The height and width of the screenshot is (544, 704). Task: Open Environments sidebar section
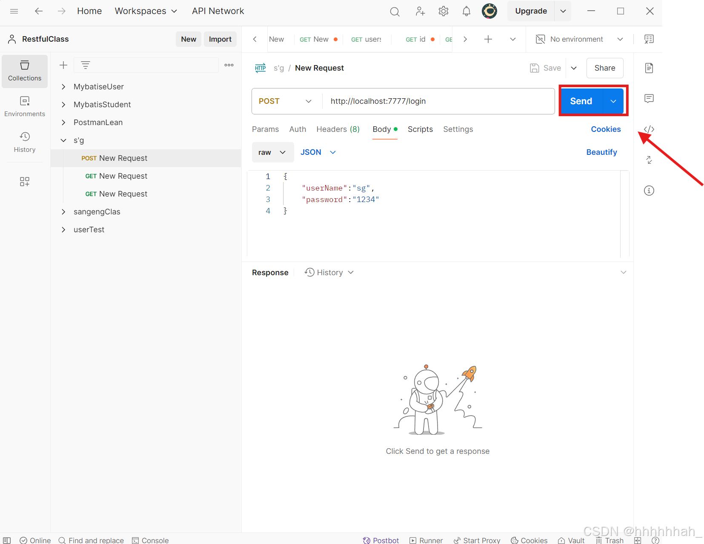pyautogui.click(x=25, y=107)
